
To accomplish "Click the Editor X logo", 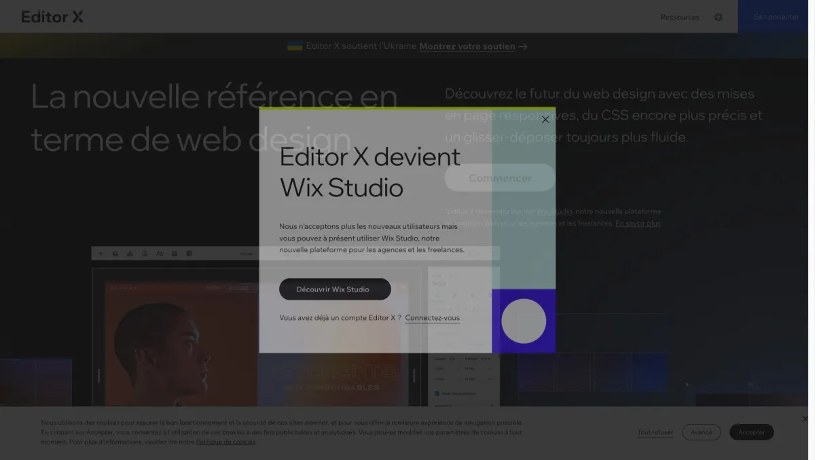I will click(x=52, y=16).
